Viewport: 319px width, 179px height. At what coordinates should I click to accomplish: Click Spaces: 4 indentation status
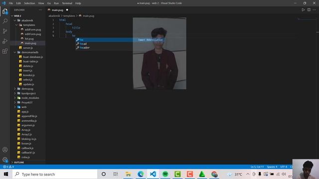[x=272, y=167]
